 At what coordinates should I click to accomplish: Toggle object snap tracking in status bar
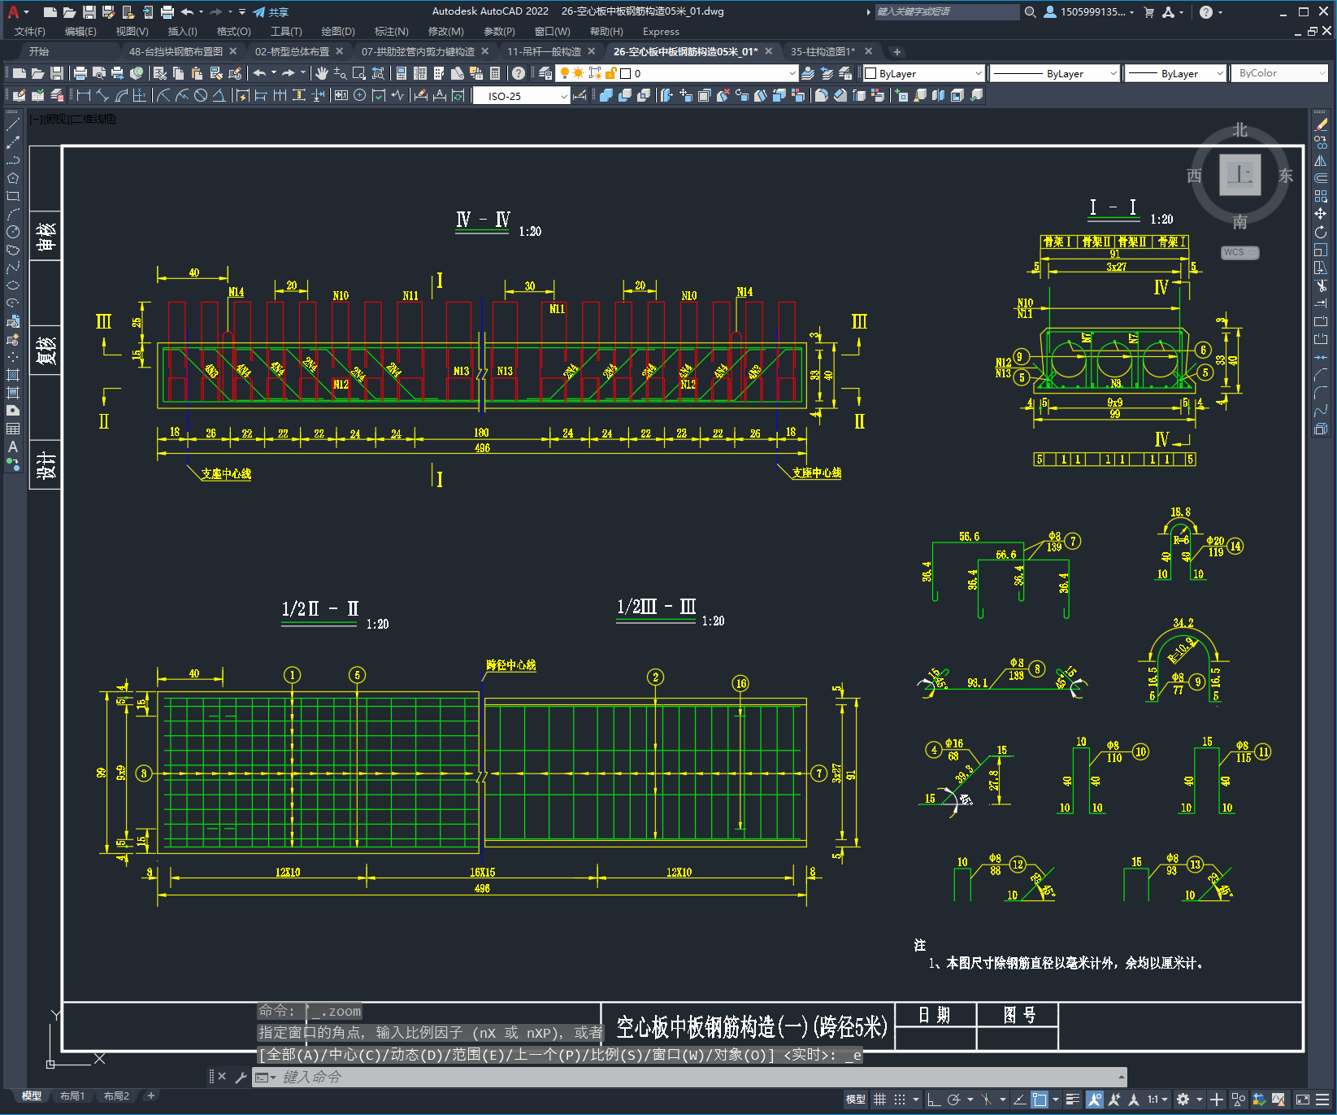1020,1100
